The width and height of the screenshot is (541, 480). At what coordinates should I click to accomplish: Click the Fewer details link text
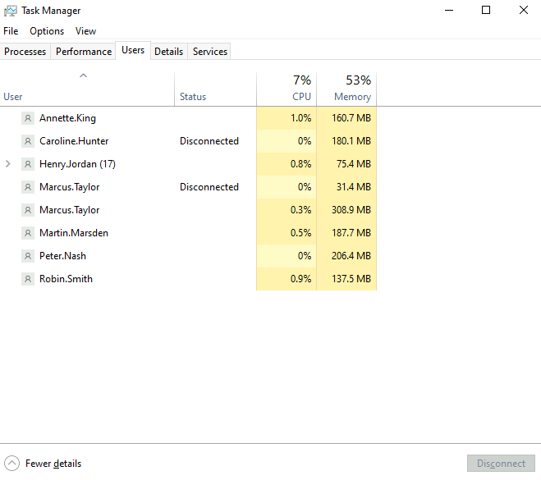pos(53,464)
